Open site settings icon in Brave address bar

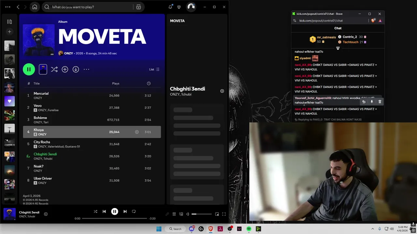[295, 20]
